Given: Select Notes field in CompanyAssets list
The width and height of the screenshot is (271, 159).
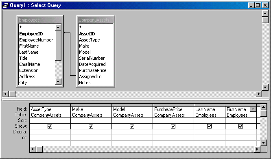Looking at the screenshot, I should tap(85, 83).
